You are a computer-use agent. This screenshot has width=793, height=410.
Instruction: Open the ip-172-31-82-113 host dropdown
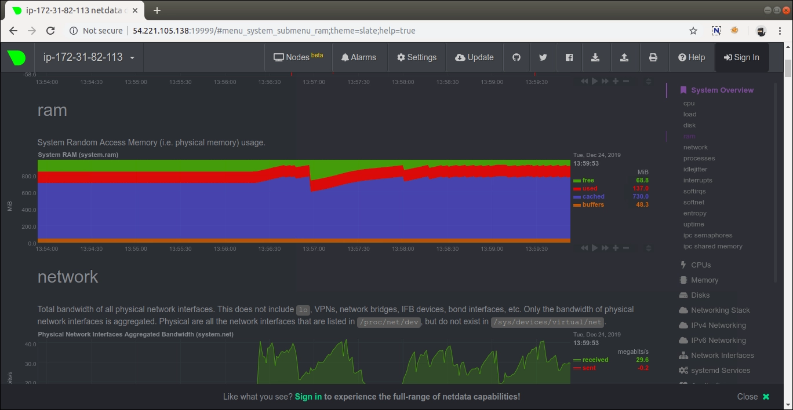click(x=89, y=57)
